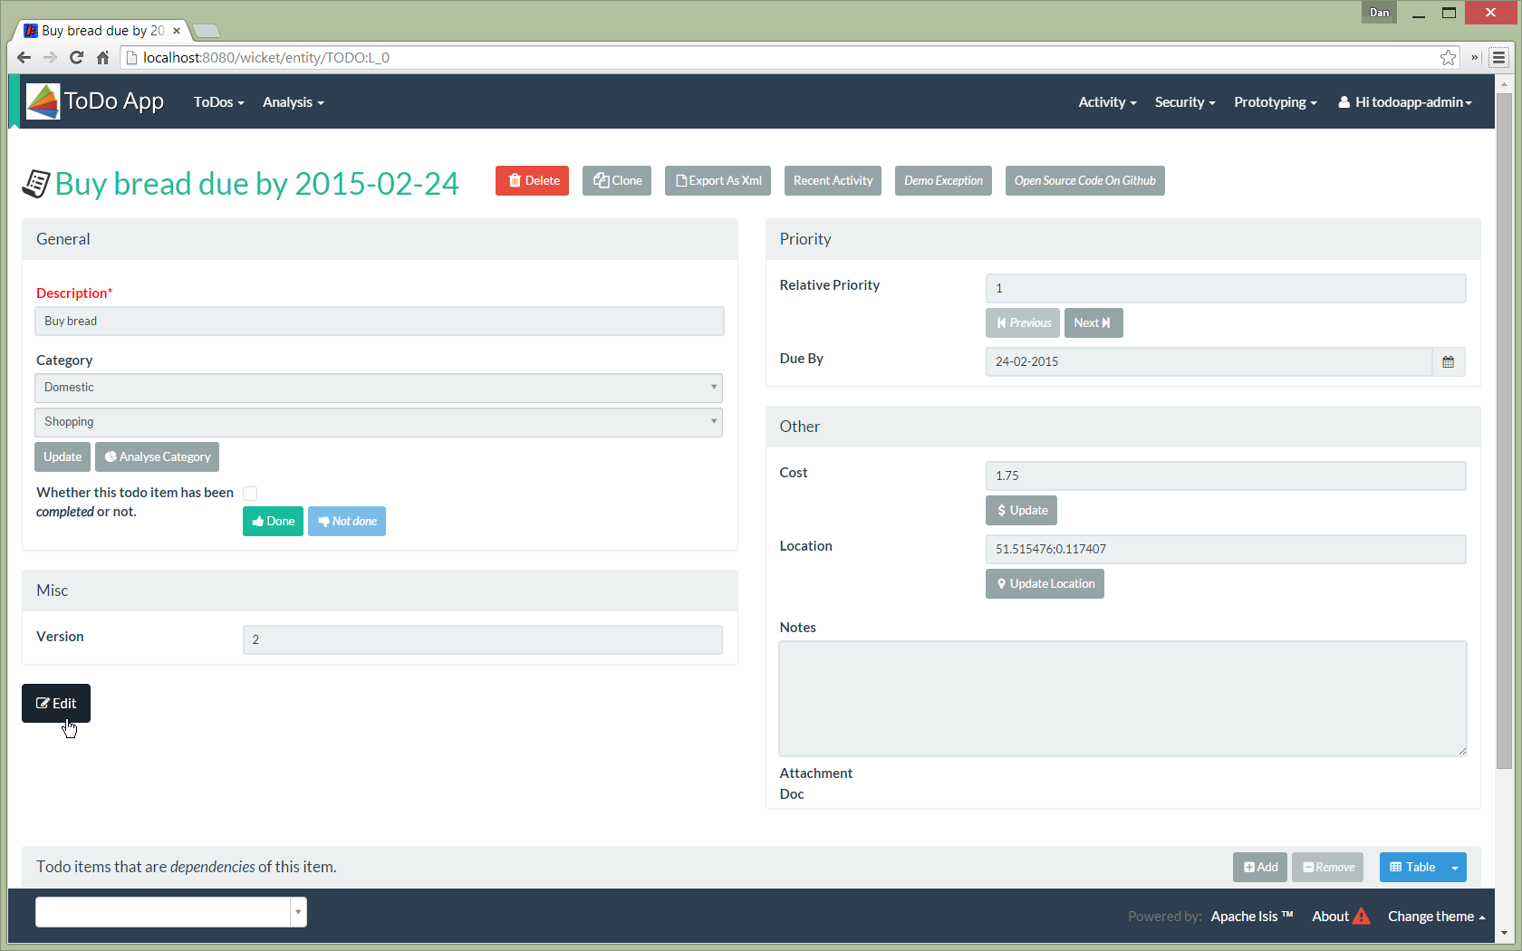Image resolution: width=1522 pixels, height=951 pixels.
Task: Open the Due By calendar picker icon
Action: (x=1448, y=362)
